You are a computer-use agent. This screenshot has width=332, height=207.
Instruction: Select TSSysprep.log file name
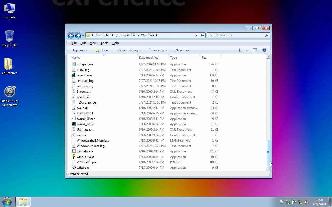click(x=86, y=102)
